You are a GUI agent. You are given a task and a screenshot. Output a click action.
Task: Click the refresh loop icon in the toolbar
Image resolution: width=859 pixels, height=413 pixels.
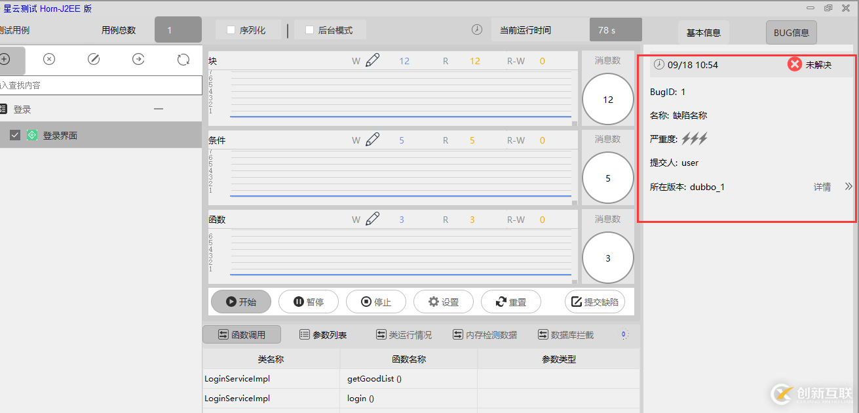182,59
